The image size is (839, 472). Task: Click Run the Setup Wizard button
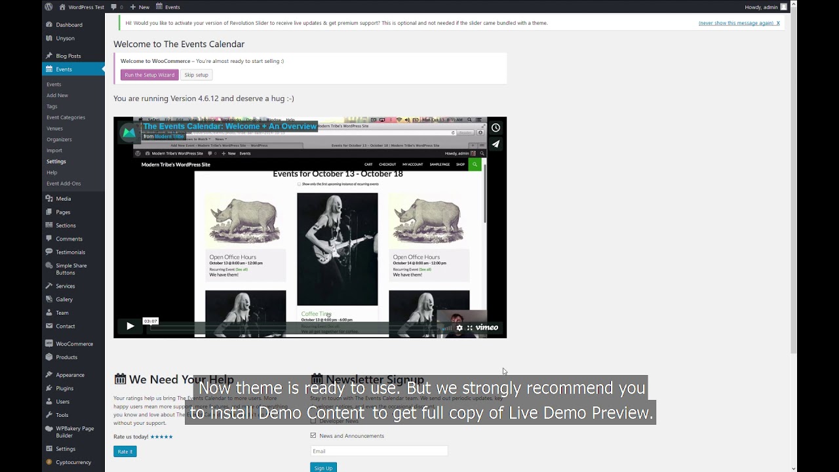point(149,75)
